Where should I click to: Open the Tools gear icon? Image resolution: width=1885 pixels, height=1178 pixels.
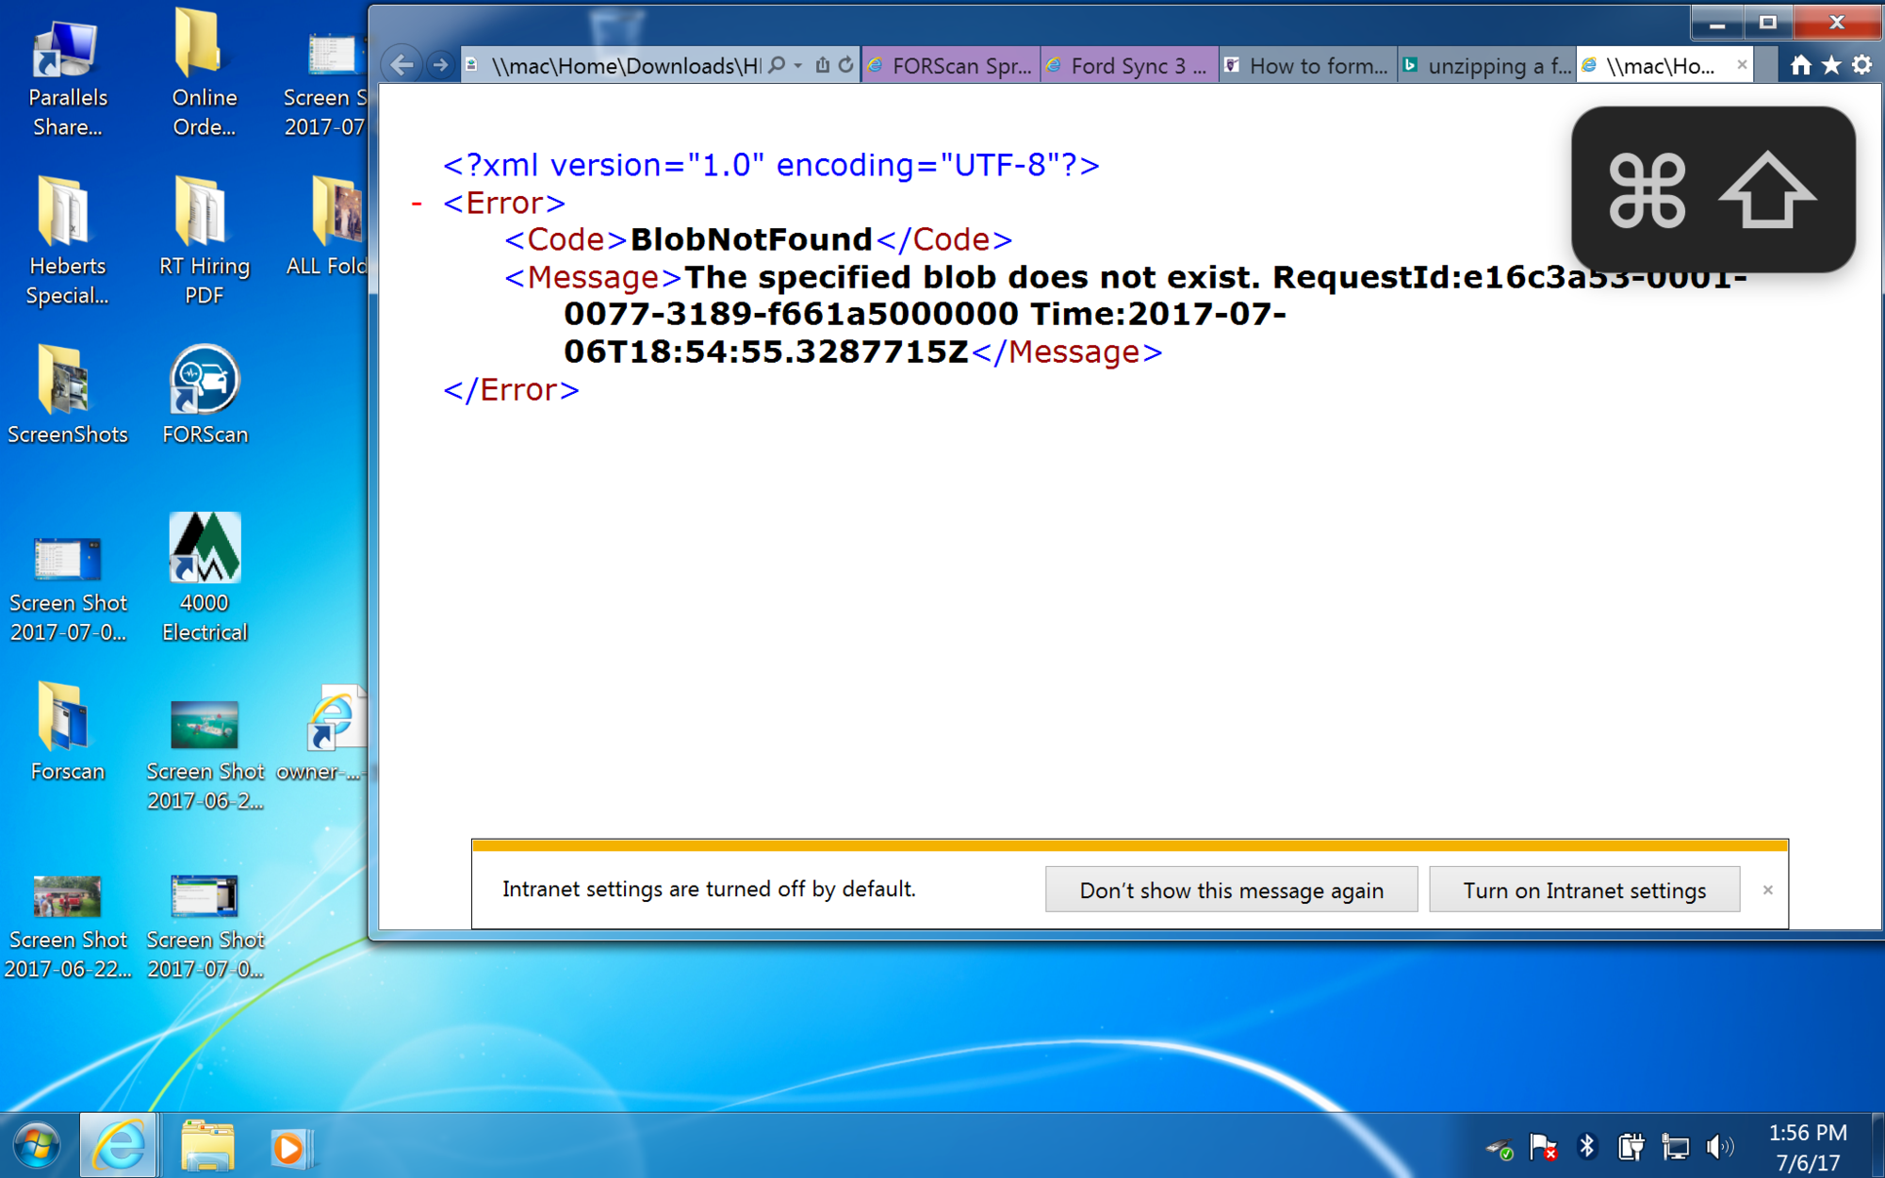pyautogui.click(x=1861, y=65)
